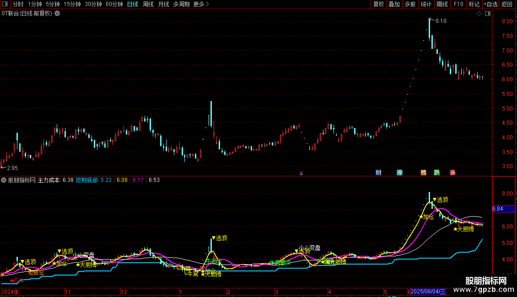
Task: Switch to 分时 intraday view
Action: click(18, 4)
